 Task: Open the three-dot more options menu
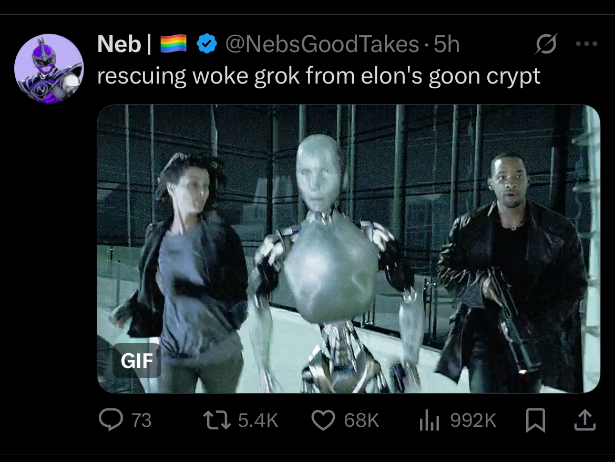(x=587, y=44)
